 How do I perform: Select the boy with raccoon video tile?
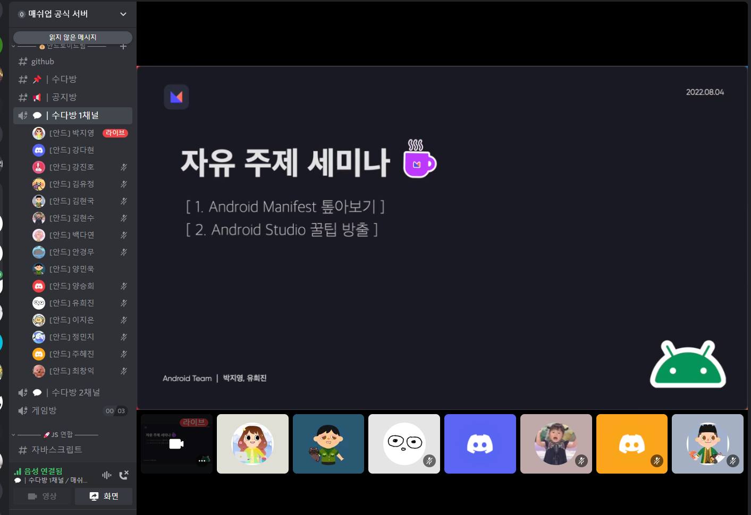point(328,444)
